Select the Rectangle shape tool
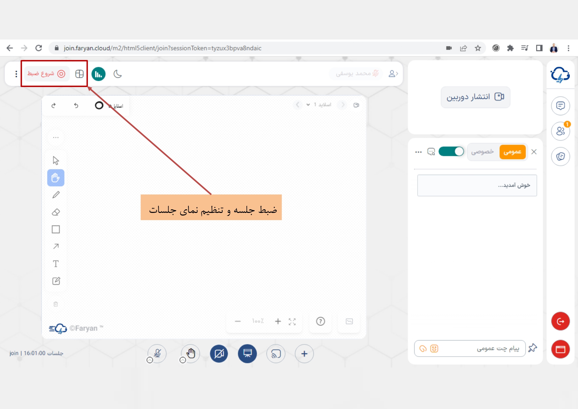578x409 pixels. point(56,229)
